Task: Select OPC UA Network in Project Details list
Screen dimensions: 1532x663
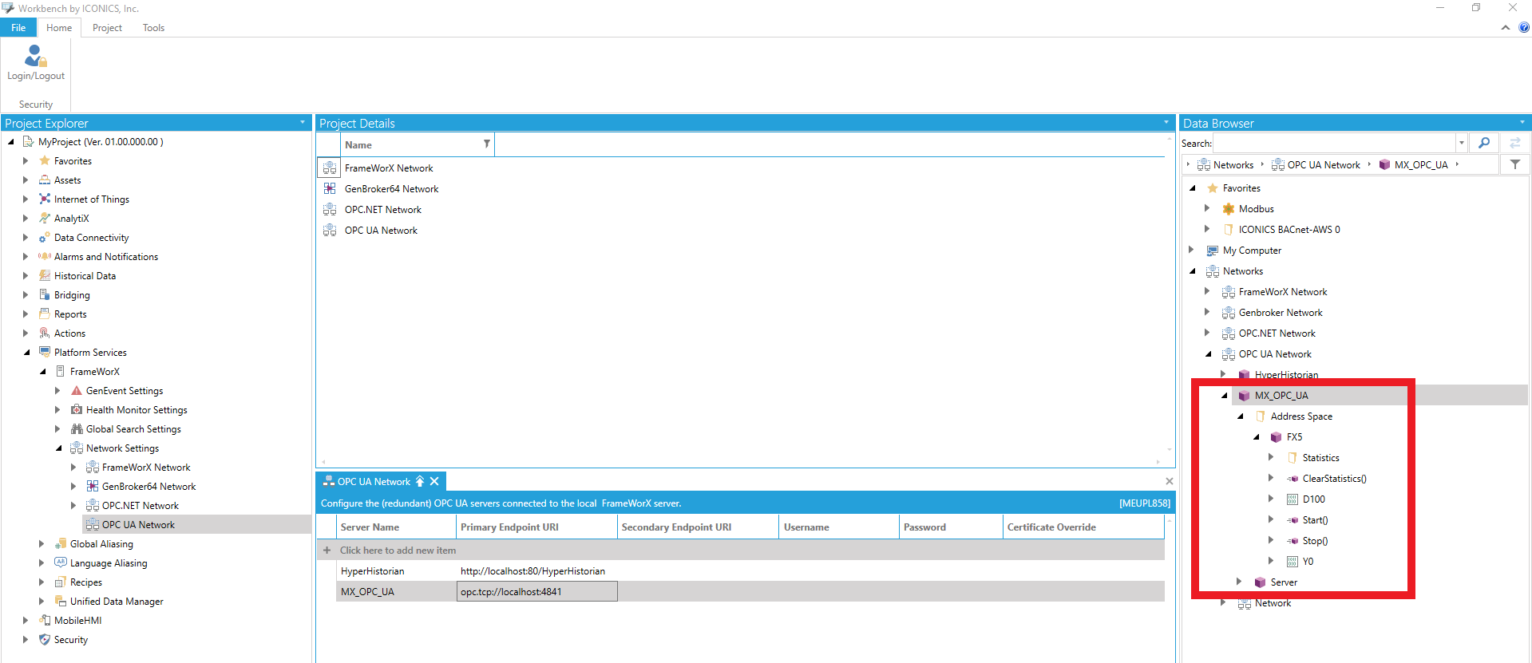Action: (381, 231)
